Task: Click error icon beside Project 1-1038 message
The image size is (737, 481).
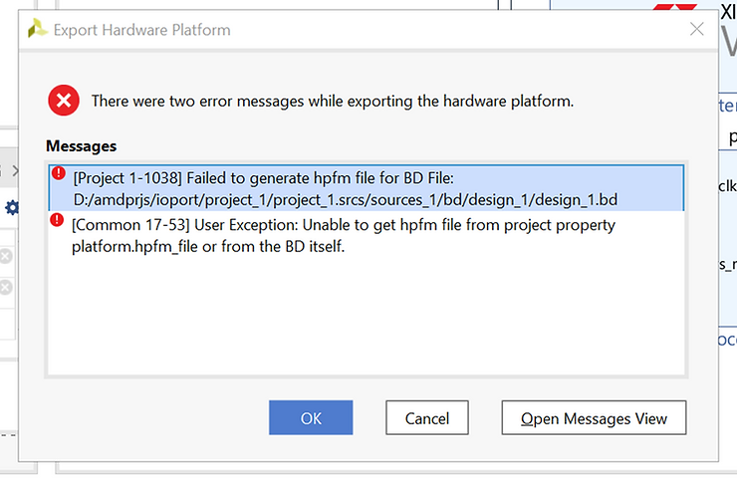Action: (59, 173)
